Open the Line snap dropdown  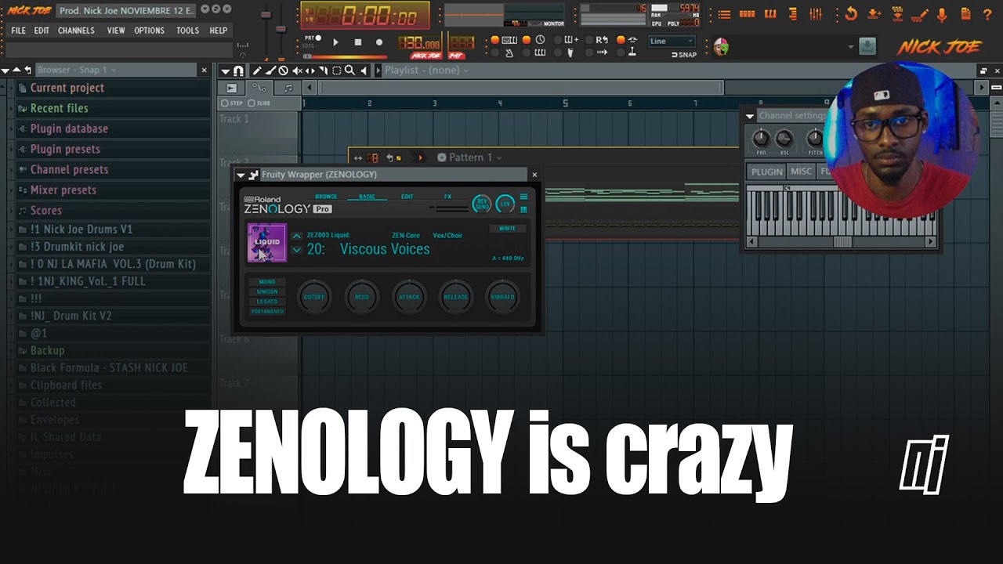pos(672,41)
